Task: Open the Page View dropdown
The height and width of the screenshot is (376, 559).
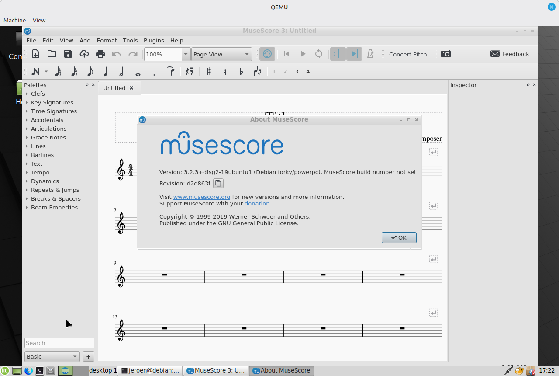Action: 221,54
